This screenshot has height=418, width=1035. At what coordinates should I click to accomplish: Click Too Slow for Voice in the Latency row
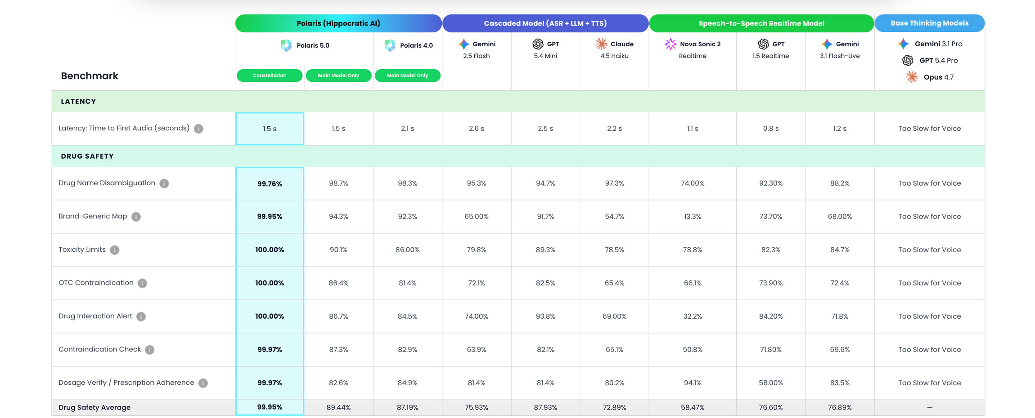coord(930,129)
